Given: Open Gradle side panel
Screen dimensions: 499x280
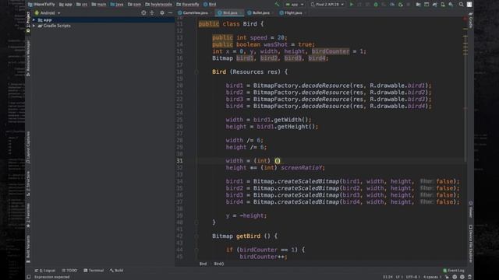Looking at the screenshot, I should click(x=470, y=20).
